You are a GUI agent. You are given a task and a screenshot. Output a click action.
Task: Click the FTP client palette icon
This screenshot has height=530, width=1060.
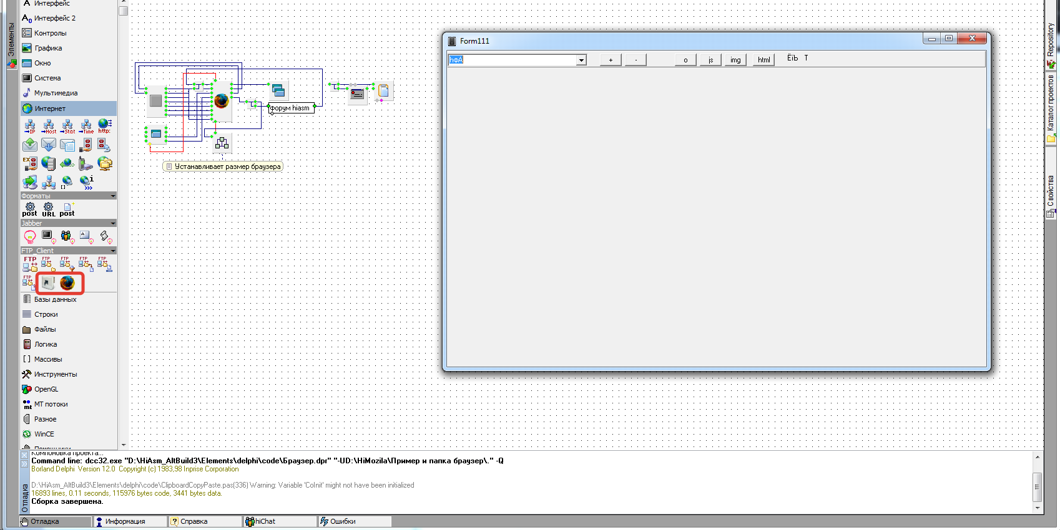pyautogui.click(x=29, y=263)
